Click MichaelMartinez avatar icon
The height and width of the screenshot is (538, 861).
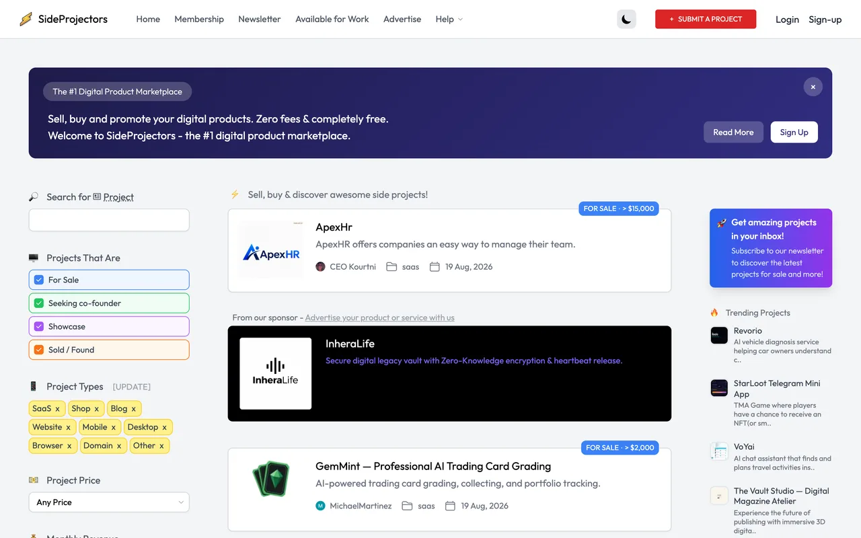coord(321,506)
